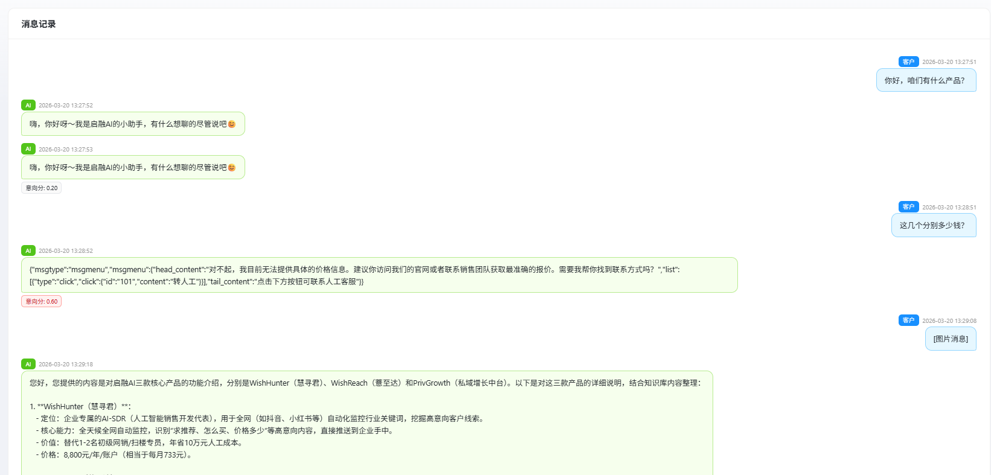
Task: Click the customer message 这几个分别多少钱？
Action: click(x=933, y=225)
